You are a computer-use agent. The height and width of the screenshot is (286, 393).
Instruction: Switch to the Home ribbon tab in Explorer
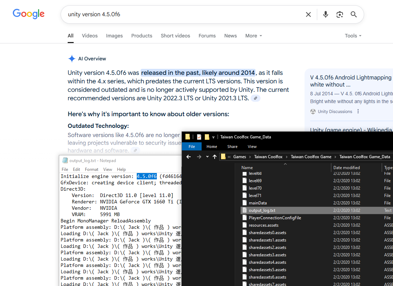(x=212, y=147)
